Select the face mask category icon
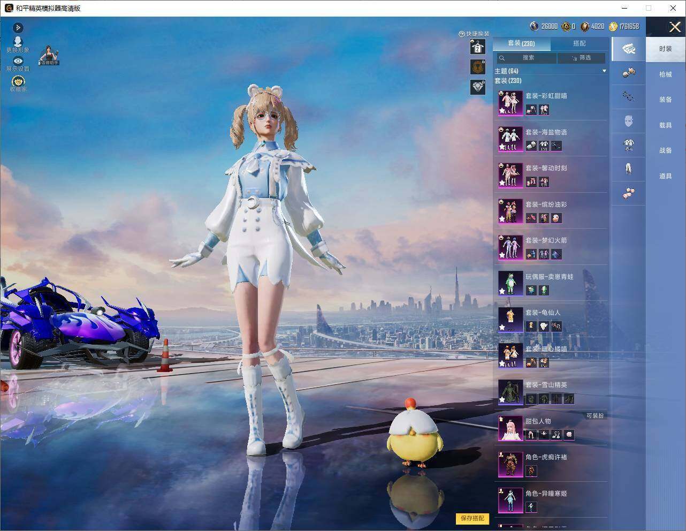The image size is (686, 531). (x=629, y=121)
